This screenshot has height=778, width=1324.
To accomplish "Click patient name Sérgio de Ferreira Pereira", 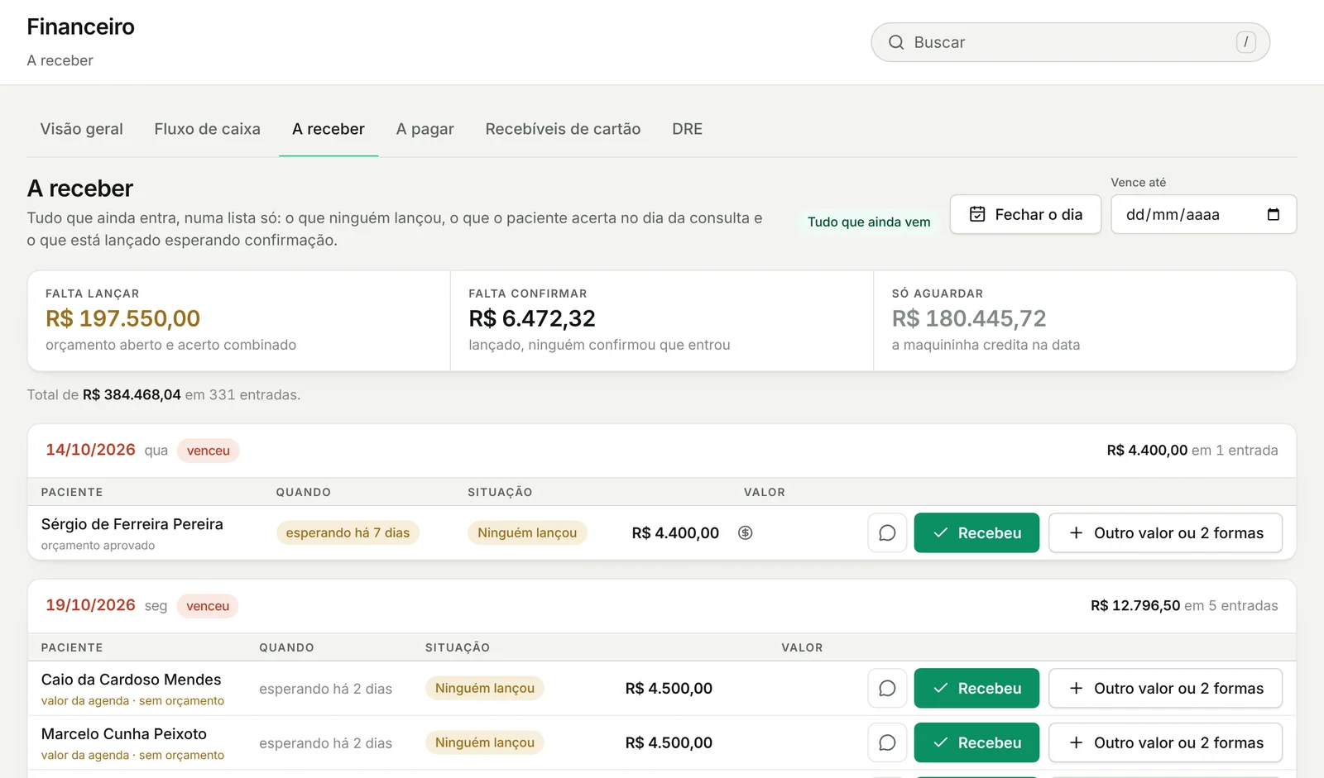I will point(132,524).
